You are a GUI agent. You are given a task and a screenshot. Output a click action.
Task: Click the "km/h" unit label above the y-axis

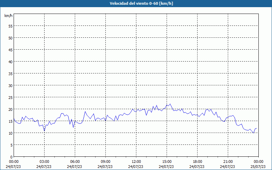click(x=8, y=16)
